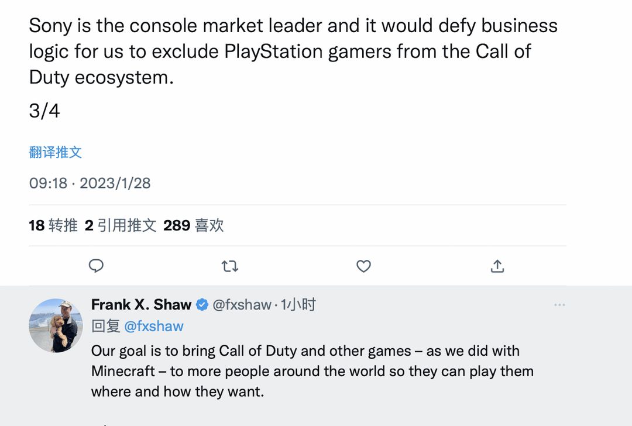Open the reply tweet about Minecraft
Image resolution: width=632 pixels, height=426 pixels.
coord(312,371)
